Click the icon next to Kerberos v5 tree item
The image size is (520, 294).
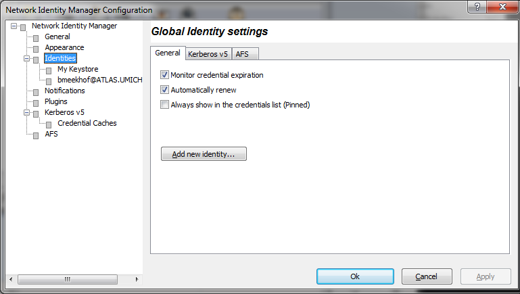36,114
